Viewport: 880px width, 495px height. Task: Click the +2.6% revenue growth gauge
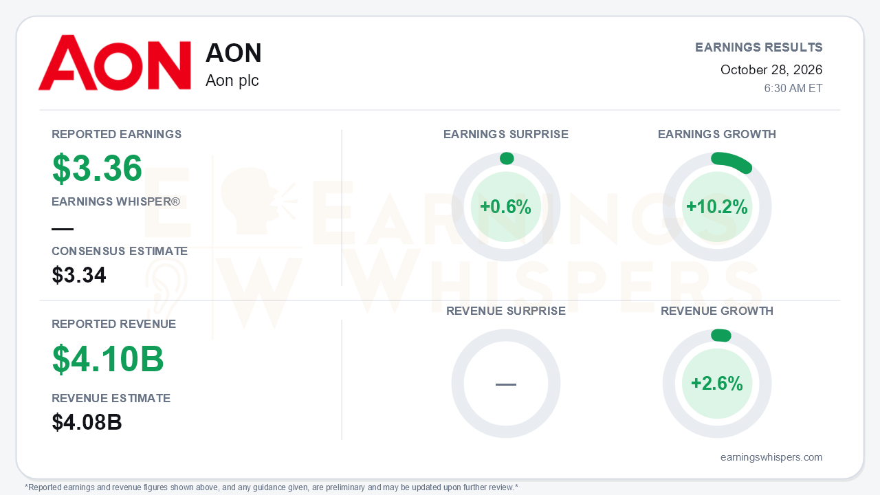pos(717,384)
